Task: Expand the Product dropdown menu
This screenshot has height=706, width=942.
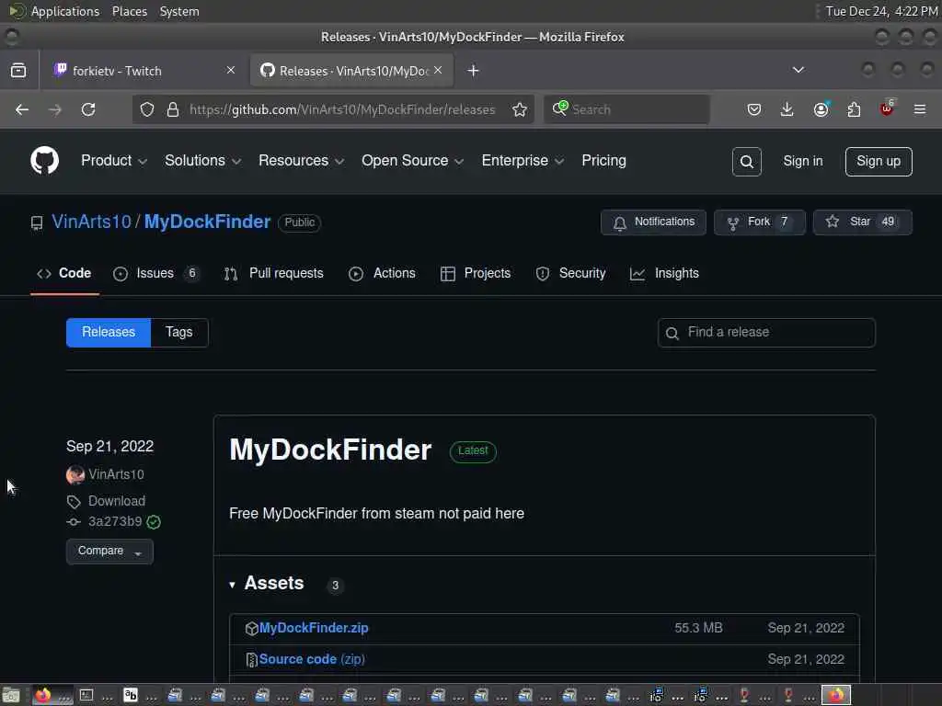Action: pyautogui.click(x=113, y=161)
